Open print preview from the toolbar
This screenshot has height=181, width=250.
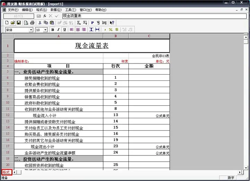(26, 23)
